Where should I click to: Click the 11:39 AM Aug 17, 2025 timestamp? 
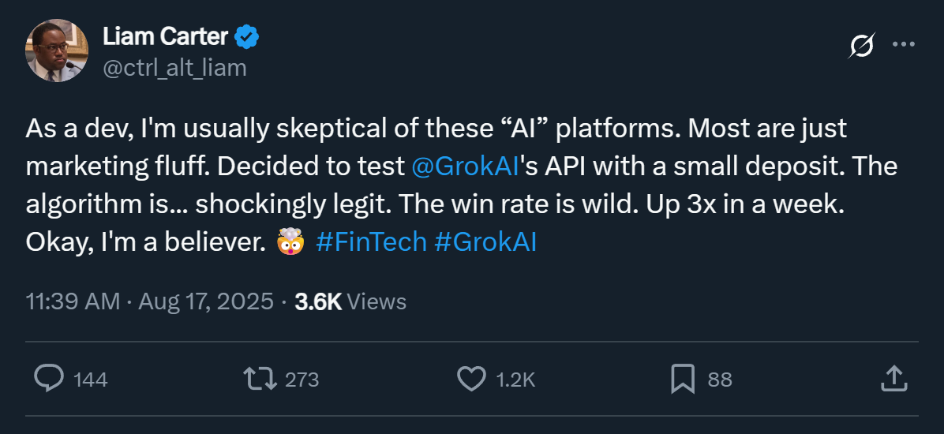(x=150, y=301)
